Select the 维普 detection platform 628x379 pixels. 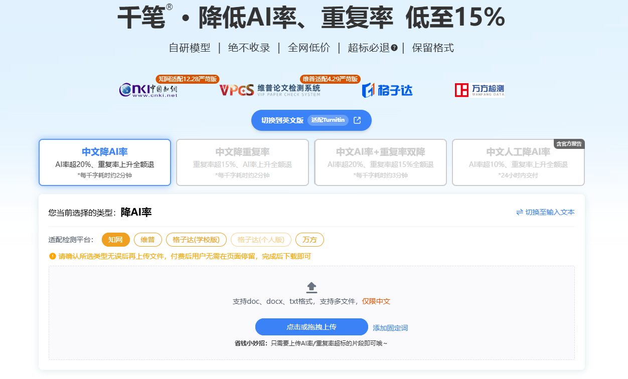click(x=148, y=240)
